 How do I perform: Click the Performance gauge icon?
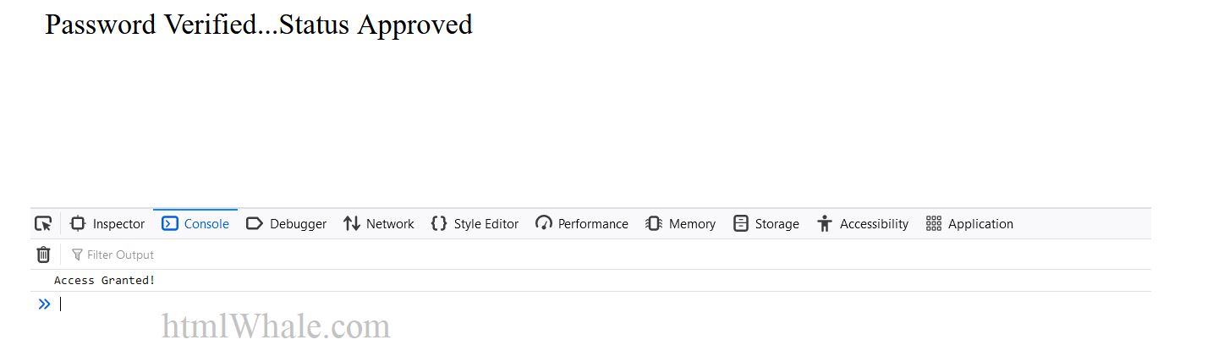(x=544, y=224)
